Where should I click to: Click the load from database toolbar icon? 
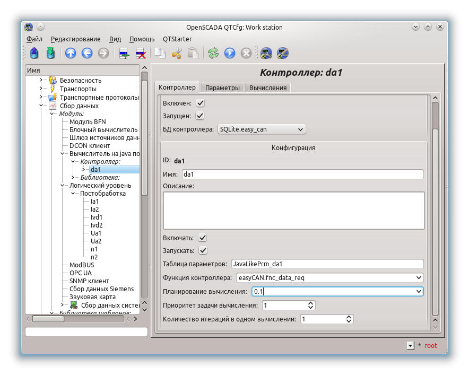[34, 53]
